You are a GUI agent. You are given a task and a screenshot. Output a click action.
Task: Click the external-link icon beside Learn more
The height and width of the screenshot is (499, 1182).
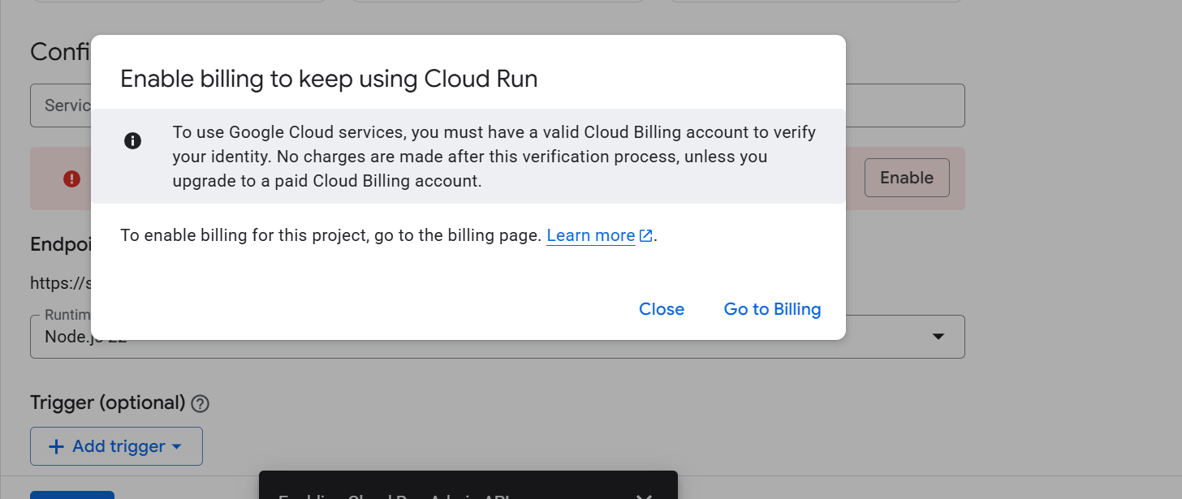pyautogui.click(x=646, y=236)
